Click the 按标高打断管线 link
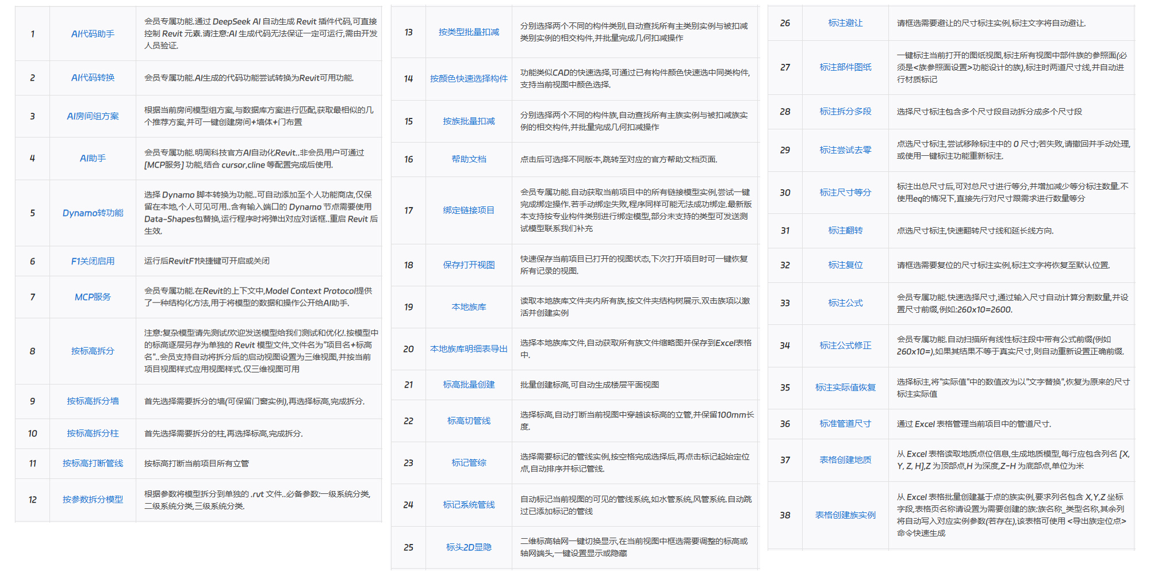 click(x=93, y=463)
